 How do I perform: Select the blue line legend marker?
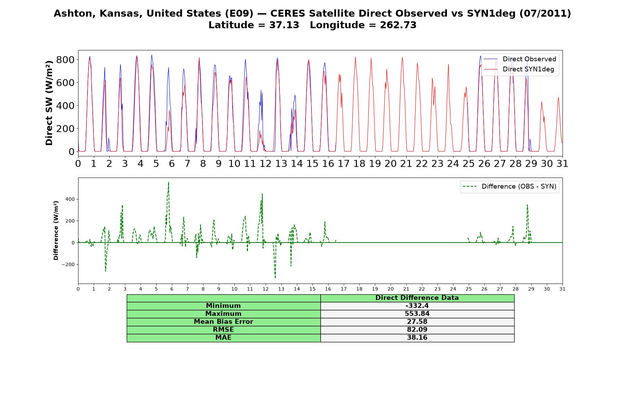tap(490, 59)
